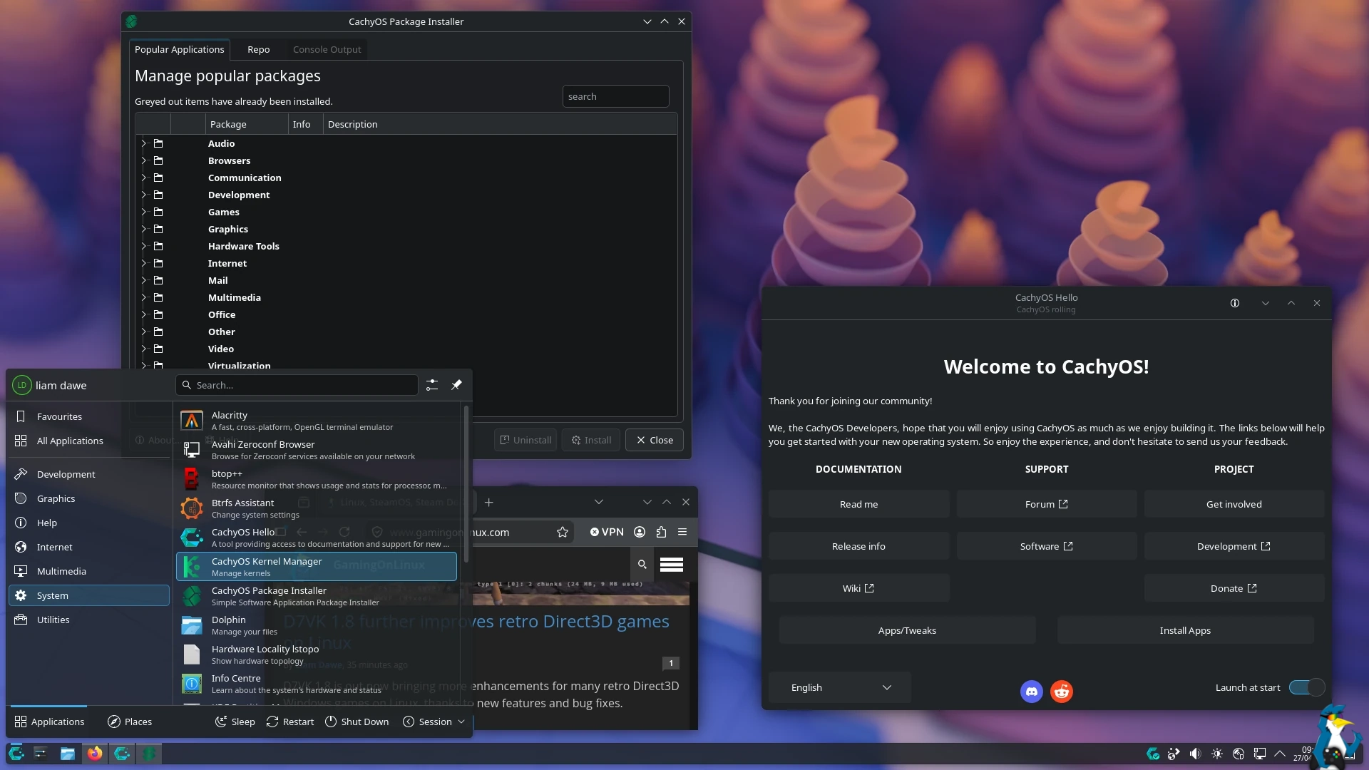Open the Discord community icon
Screen dimensions: 1369x770
pos(1031,691)
